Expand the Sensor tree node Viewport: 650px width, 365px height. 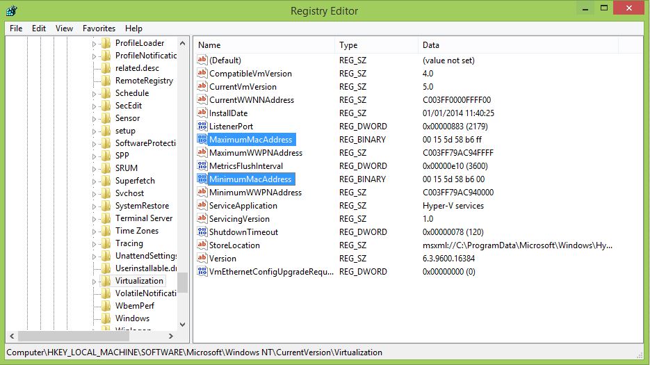[x=94, y=119]
